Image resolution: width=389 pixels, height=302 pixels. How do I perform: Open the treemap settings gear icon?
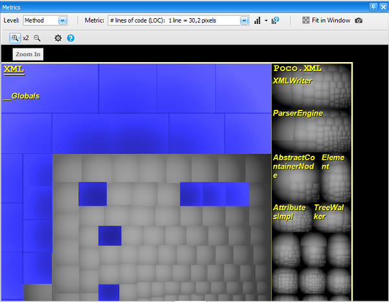click(x=58, y=38)
